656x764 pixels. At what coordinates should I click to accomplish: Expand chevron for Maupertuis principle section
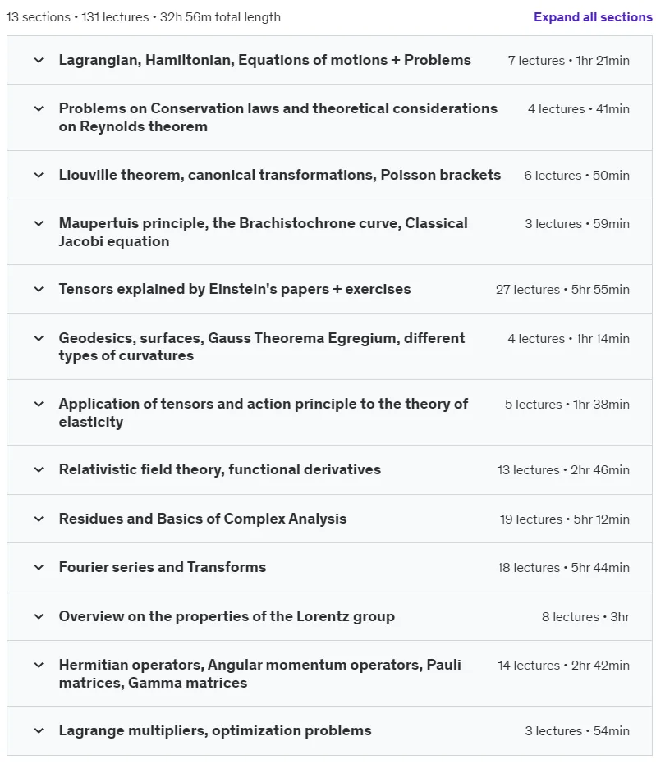pos(39,224)
